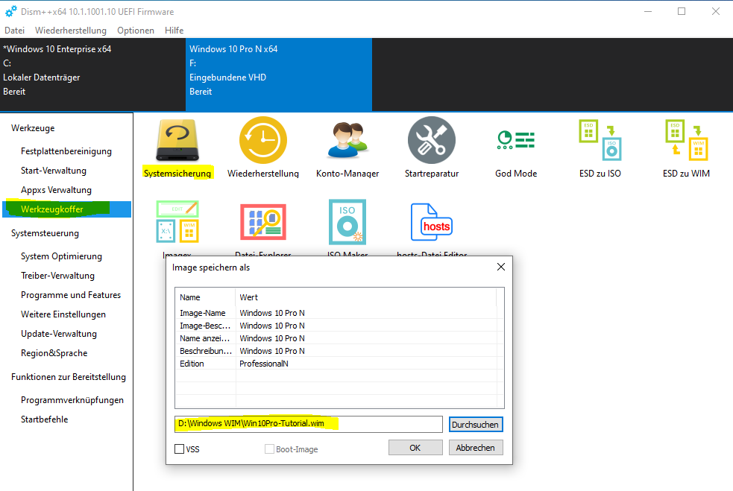Open Start-Verwaltung in the sidebar

[54, 171]
